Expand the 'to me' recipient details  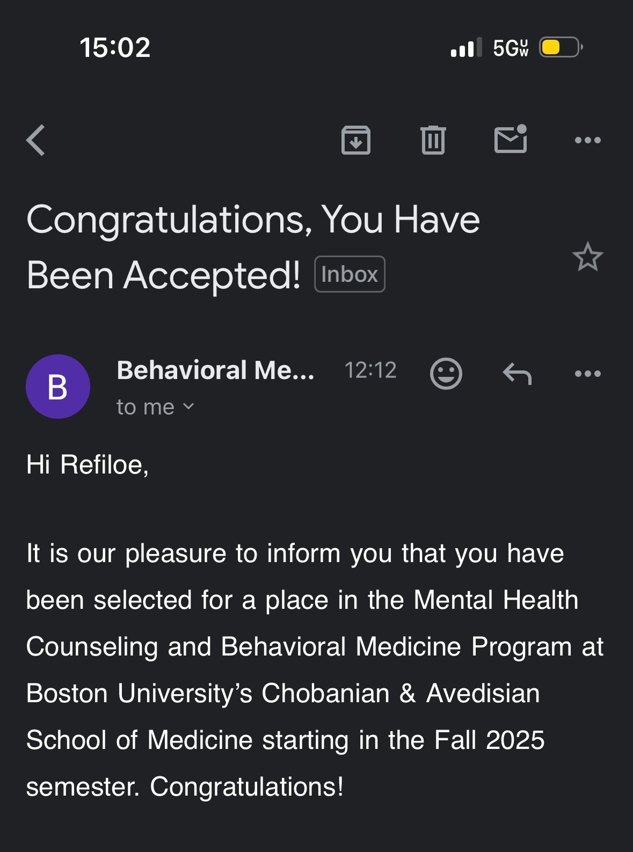pyautogui.click(x=155, y=407)
